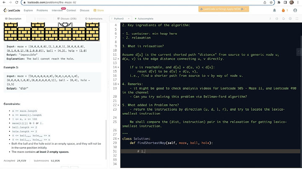Click the browser forward arrow
The width and height of the screenshot is (302, 169).
[10, 3]
